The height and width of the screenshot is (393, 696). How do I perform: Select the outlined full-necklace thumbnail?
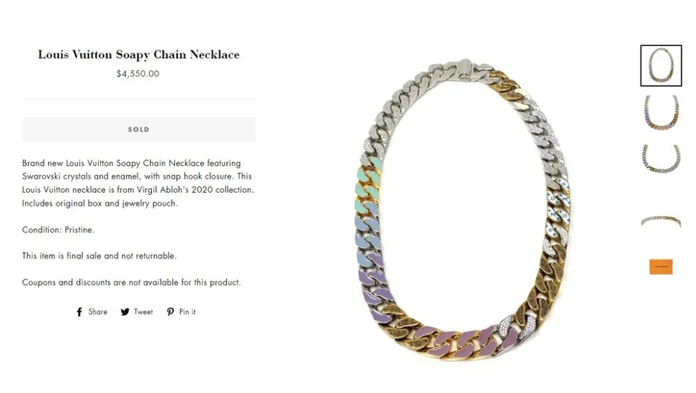(x=661, y=66)
